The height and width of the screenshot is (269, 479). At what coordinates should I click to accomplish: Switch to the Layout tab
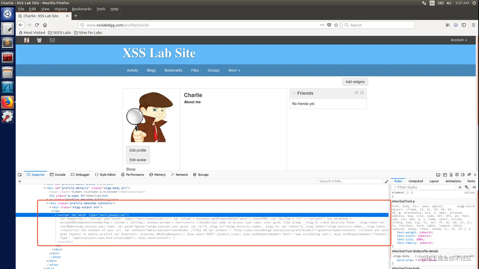point(434,181)
